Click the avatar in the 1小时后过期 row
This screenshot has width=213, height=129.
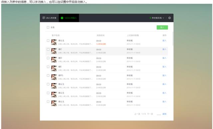click(54, 42)
